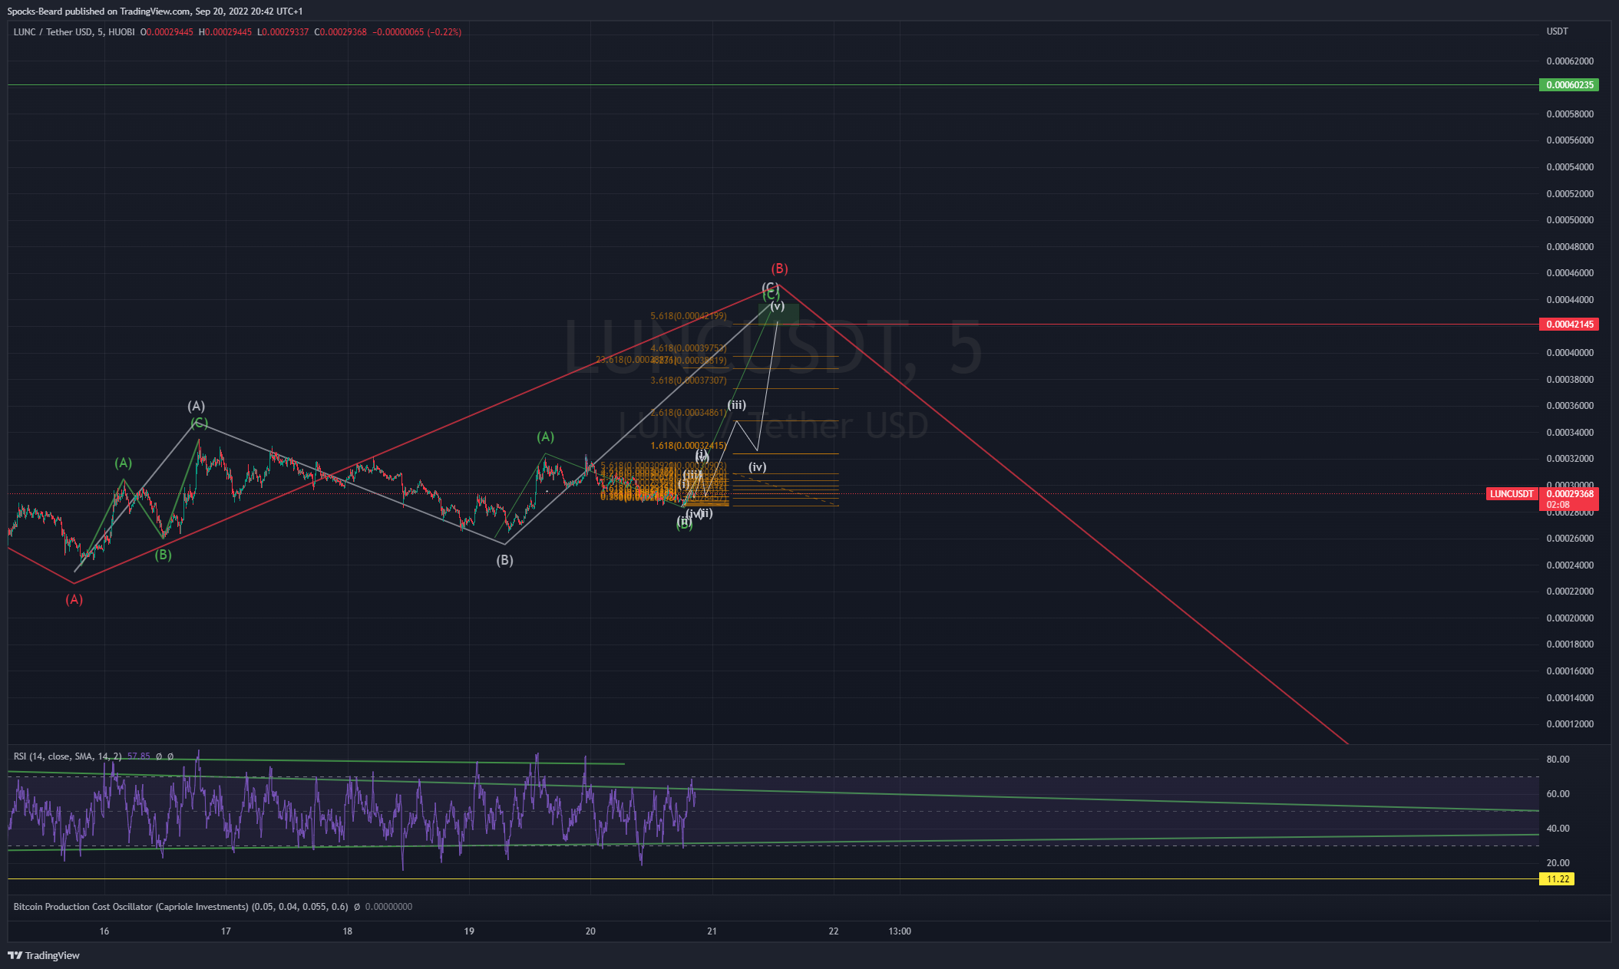Click the date axis label 22
The image size is (1619, 969).
[x=834, y=931]
